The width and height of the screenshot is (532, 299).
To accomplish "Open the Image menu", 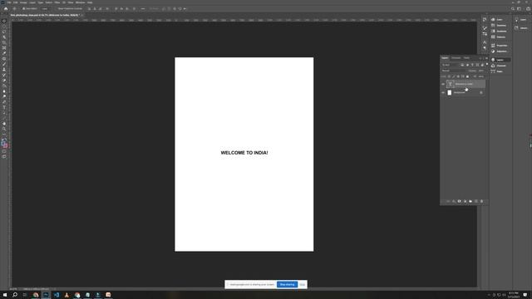I will click(23, 2).
